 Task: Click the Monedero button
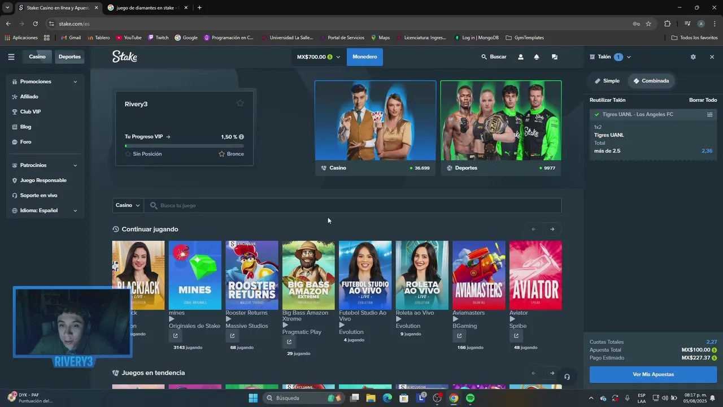pyautogui.click(x=365, y=57)
